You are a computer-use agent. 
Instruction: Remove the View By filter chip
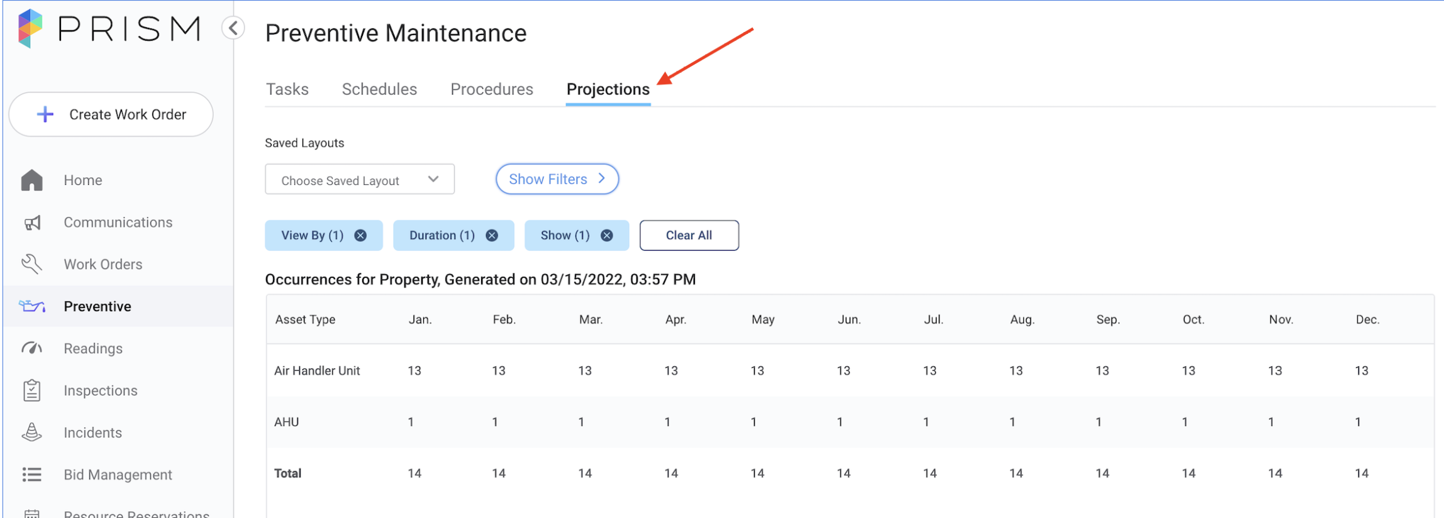pyautogui.click(x=360, y=236)
